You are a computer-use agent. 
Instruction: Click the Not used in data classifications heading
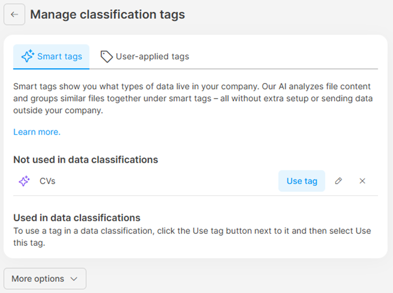click(x=85, y=160)
